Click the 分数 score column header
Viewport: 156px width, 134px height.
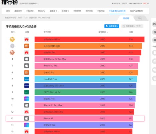tap(131, 32)
